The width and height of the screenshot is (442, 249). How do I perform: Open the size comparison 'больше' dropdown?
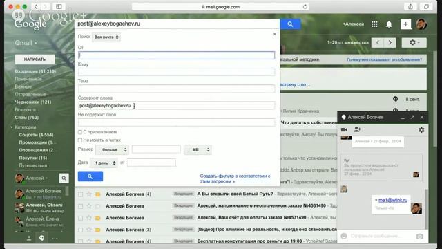pos(112,149)
